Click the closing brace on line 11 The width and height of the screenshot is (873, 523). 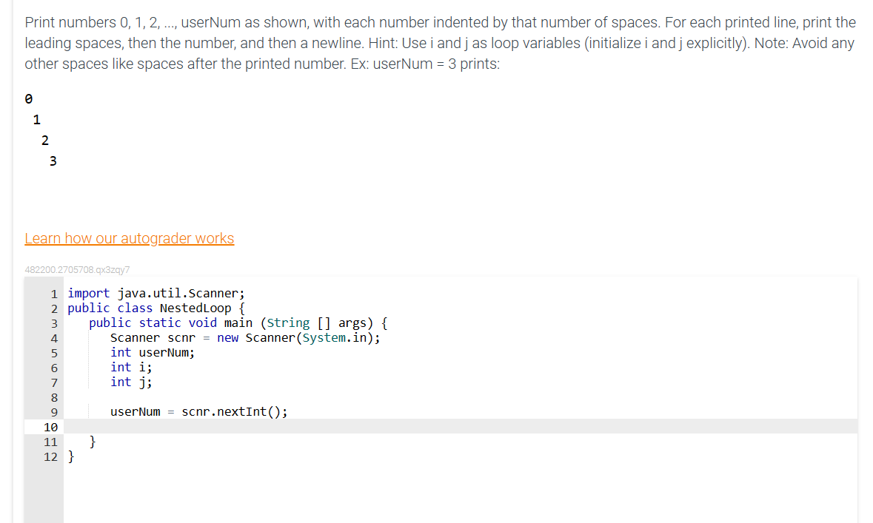pos(93,442)
